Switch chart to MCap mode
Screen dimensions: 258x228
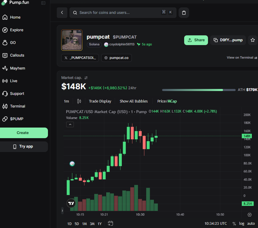coord(172,101)
